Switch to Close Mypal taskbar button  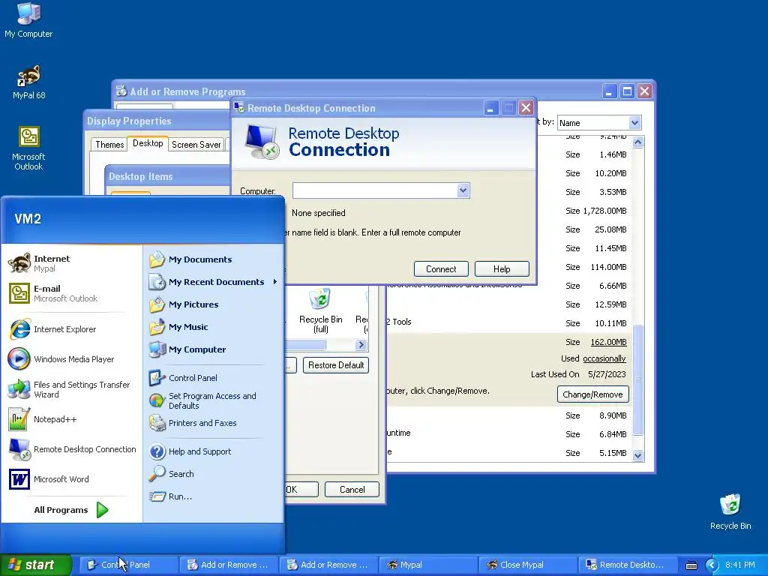point(528,565)
